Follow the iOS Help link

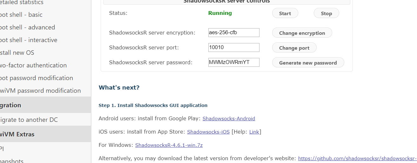[254, 132]
